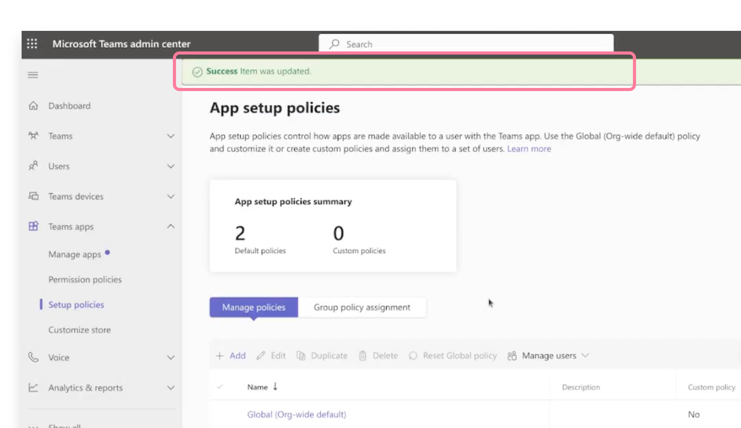The width and height of the screenshot is (741, 428).
Task: Click the Reset Global policy icon
Action: click(x=413, y=355)
